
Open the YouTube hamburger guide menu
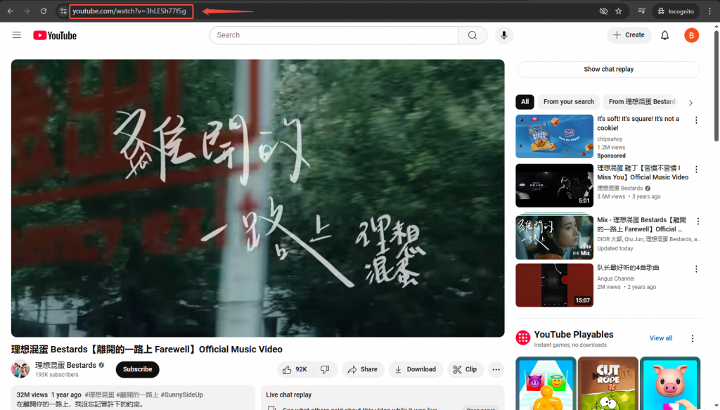tap(17, 35)
